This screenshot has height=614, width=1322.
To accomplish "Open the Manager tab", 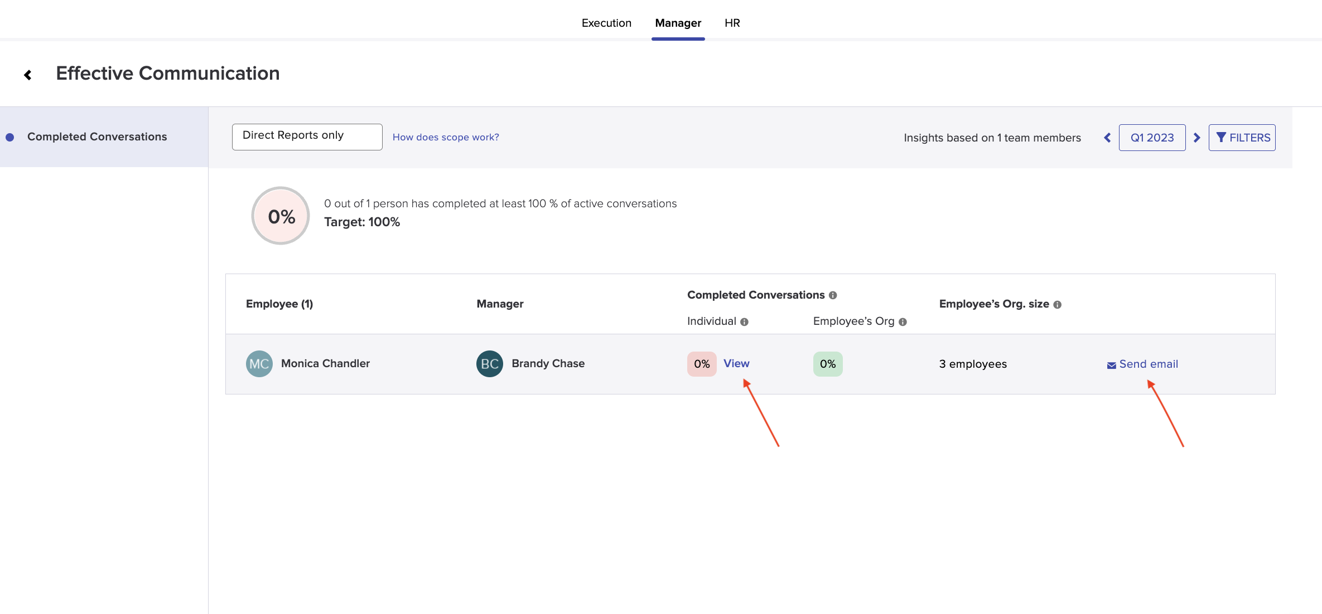I will click(678, 23).
